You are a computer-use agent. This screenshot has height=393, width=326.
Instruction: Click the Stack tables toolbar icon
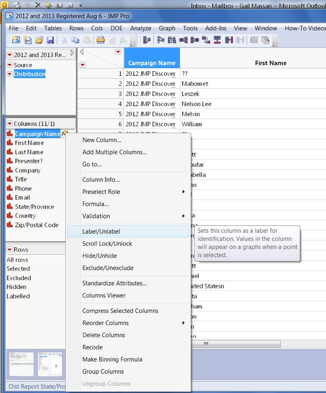[183, 40]
